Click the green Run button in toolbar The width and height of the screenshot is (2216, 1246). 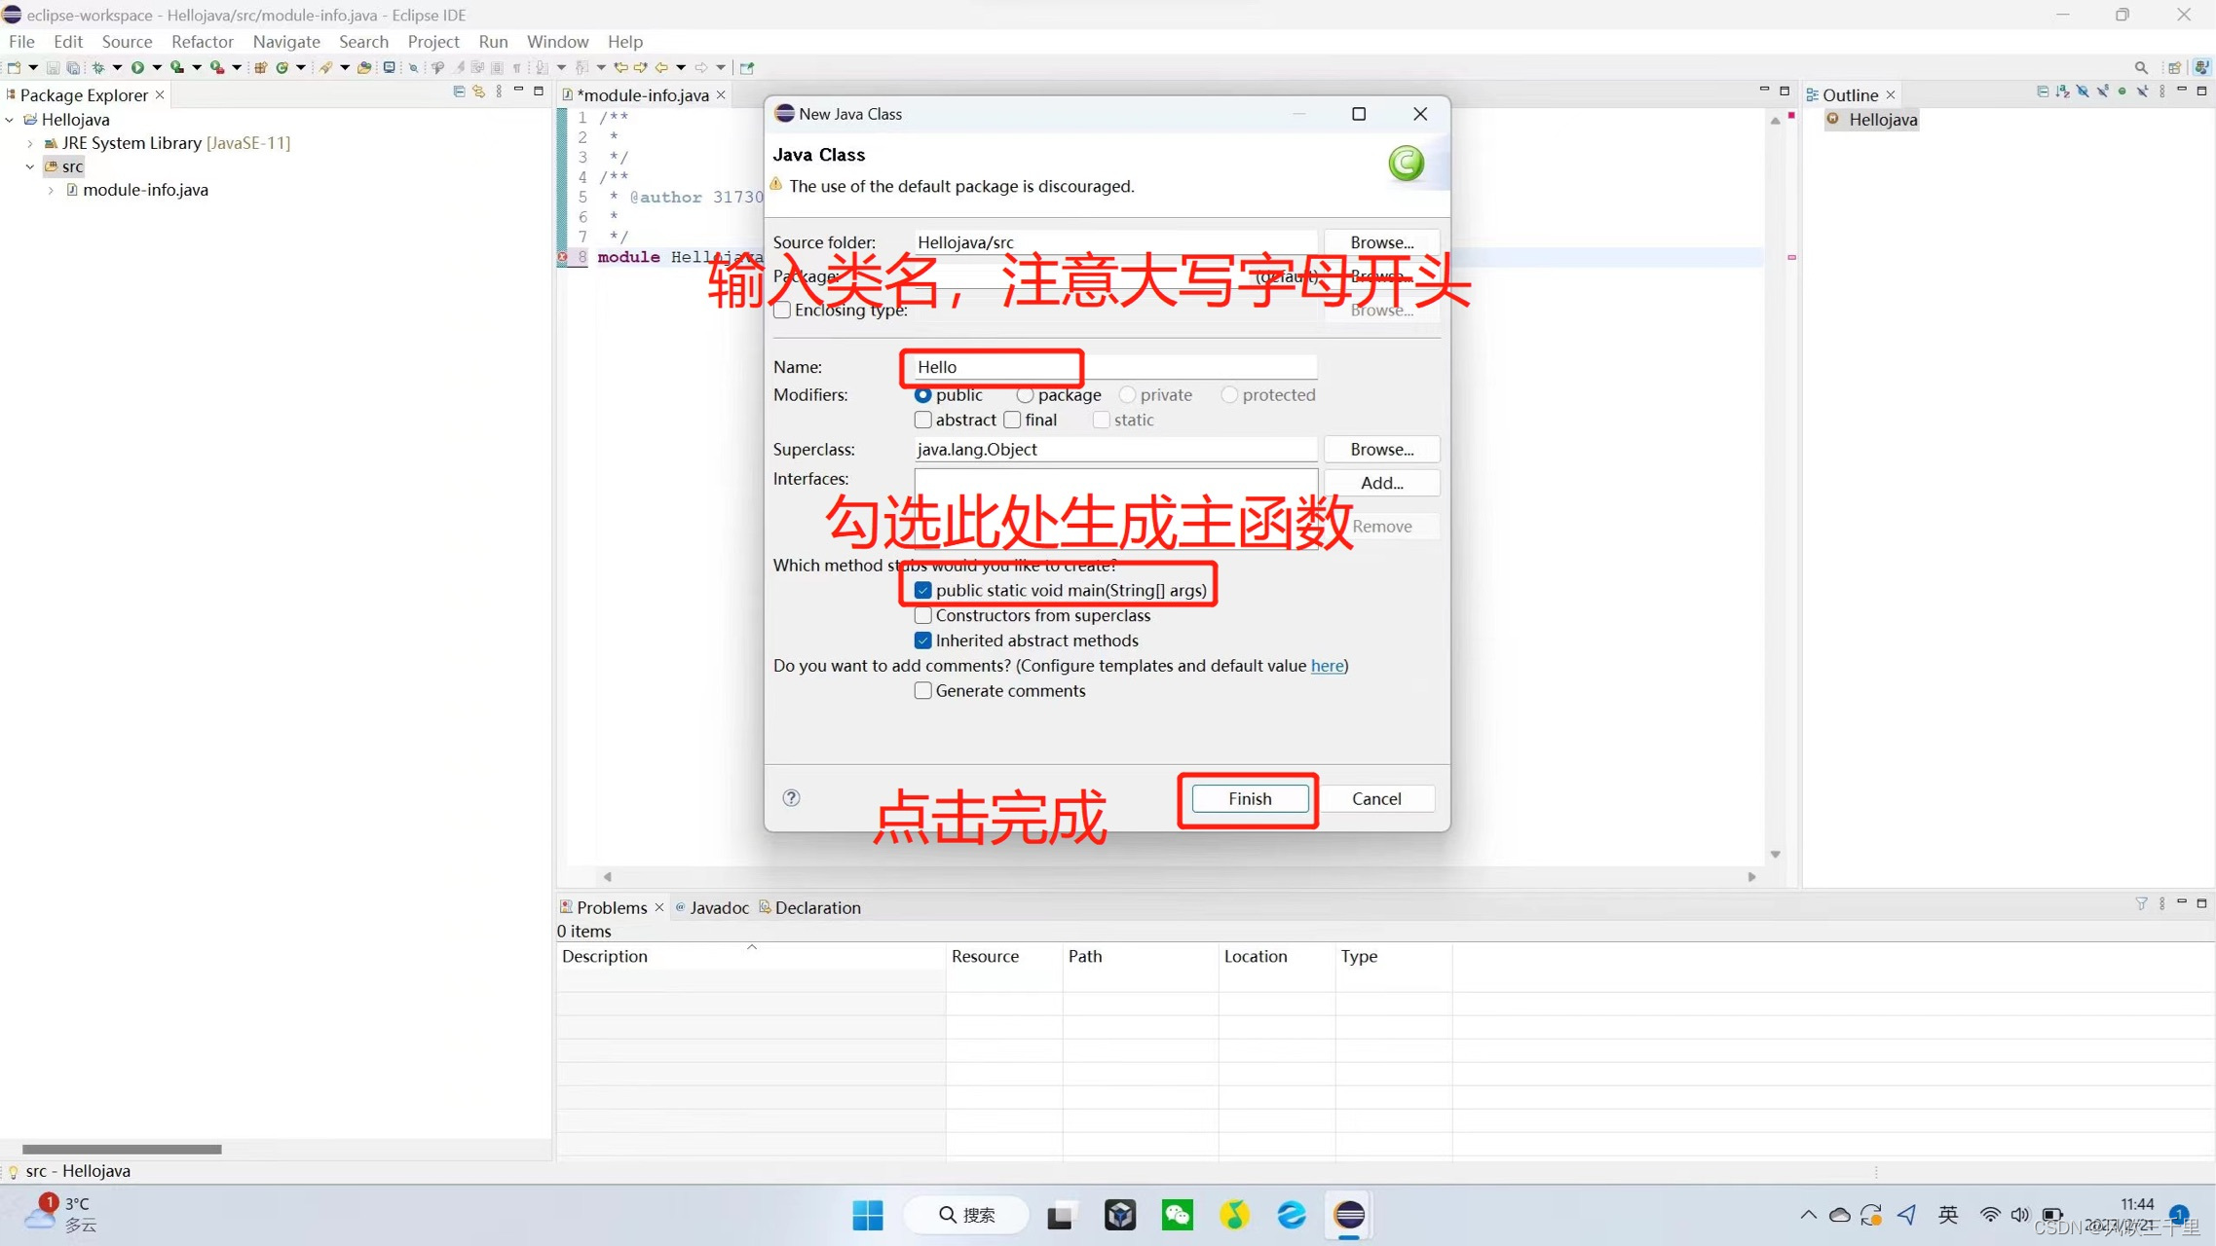point(137,67)
